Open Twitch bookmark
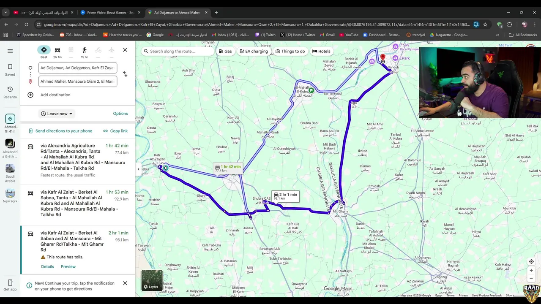 click(x=265, y=35)
